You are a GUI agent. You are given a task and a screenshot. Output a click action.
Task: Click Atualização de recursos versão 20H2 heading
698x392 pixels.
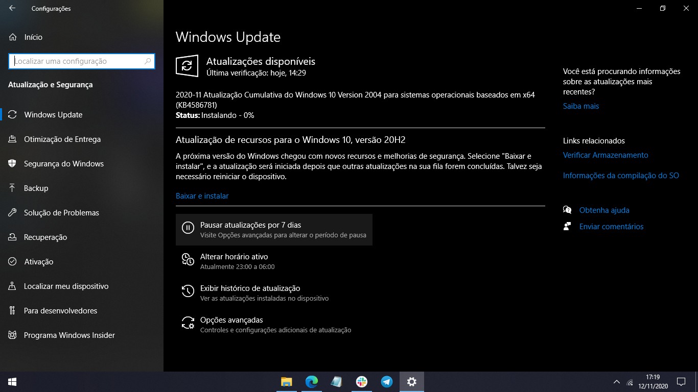click(290, 140)
